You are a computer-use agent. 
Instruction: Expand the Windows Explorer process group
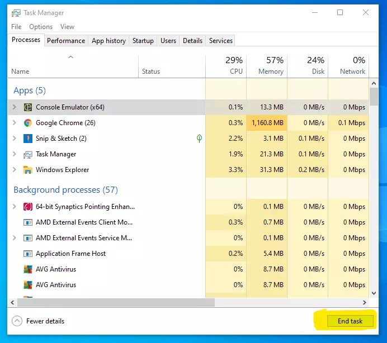[x=15, y=170]
